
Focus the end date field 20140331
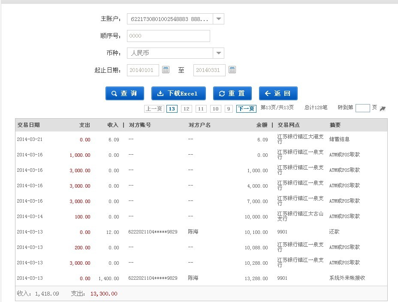coord(209,70)
